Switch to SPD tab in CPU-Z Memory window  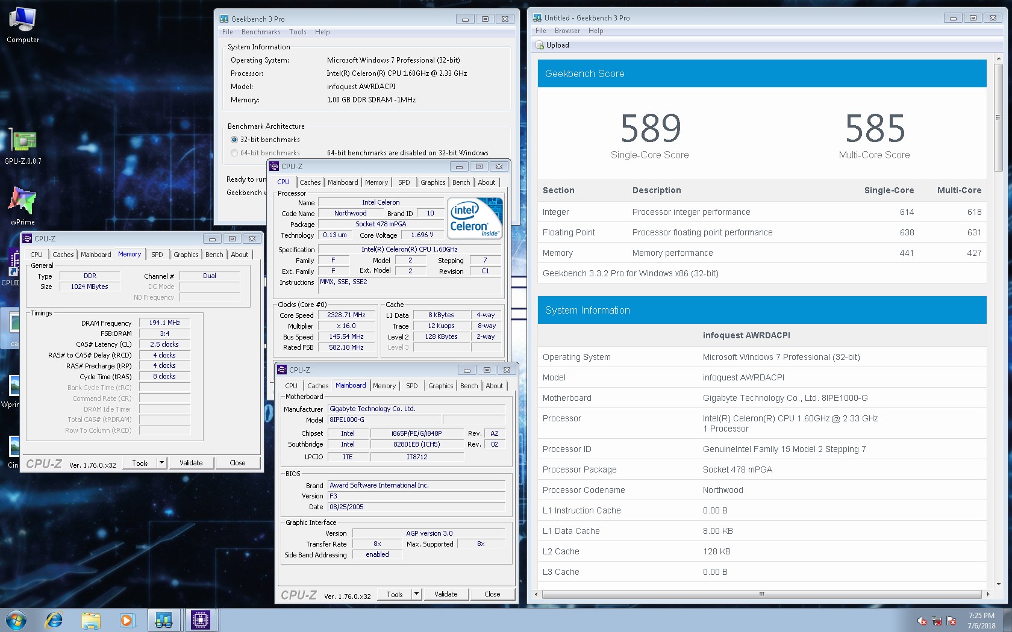157,255
